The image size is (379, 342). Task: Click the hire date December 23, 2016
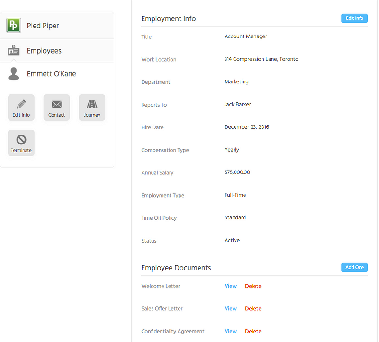click(246, 127)
